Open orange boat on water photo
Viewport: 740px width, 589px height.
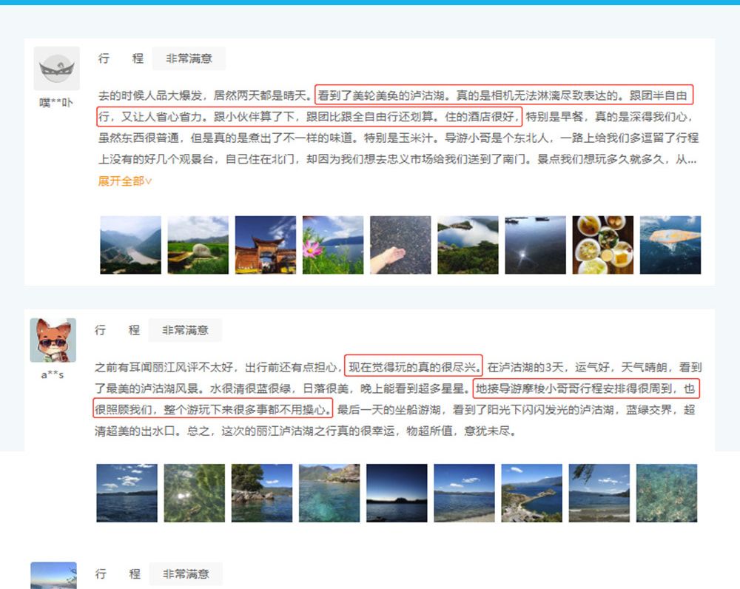pyautogui.click(x=670, y=245)
